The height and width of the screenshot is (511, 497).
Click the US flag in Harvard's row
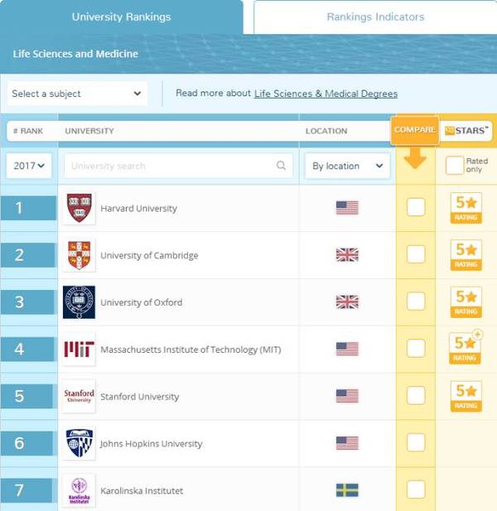pyautogui.click(x=347, y=208)
